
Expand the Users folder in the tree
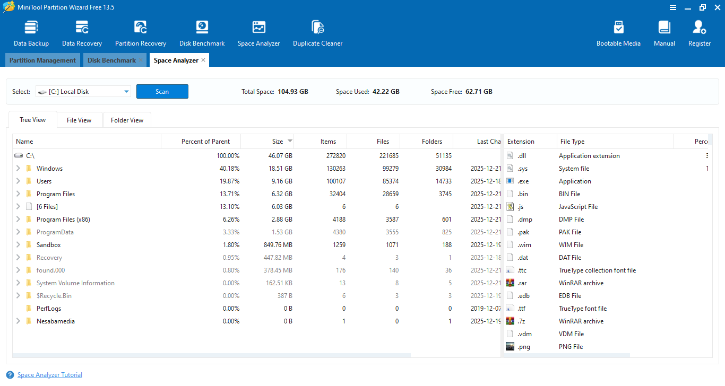(x=18, y=181)
